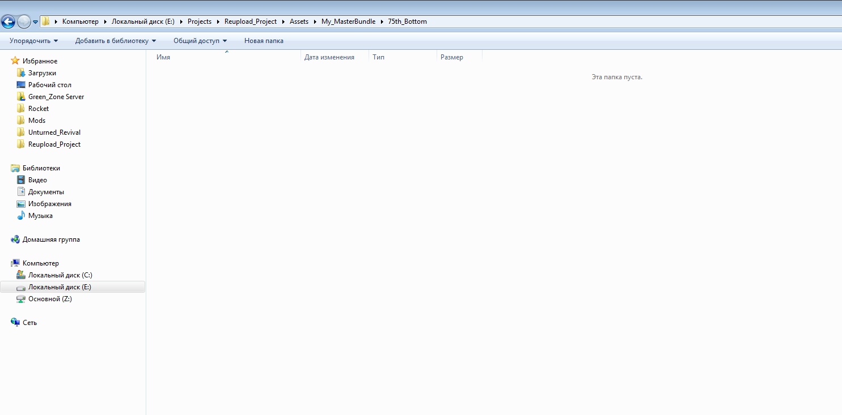This screenshot has height=415, width=842.
Task: Click the Mods folder icon
Action: [21, 121]
